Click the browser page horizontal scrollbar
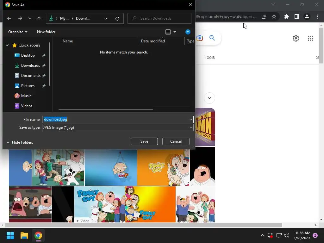 143,225
